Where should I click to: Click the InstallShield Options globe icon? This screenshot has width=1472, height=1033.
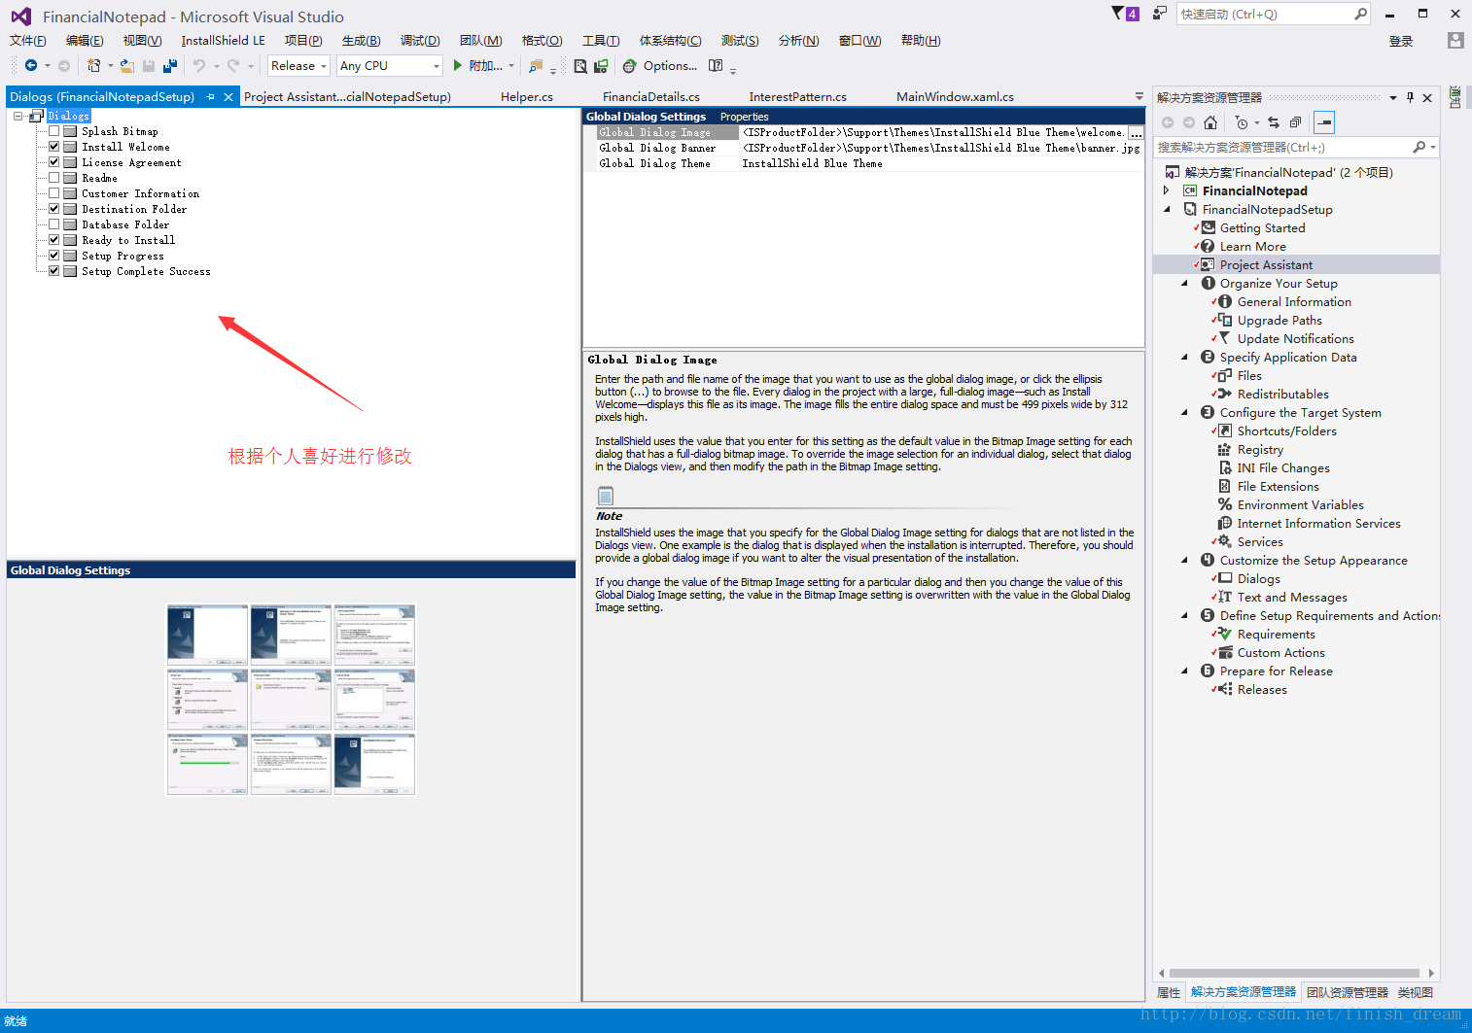pos(630,65)
